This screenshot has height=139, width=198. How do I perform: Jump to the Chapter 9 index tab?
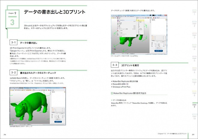coord(194,106)
